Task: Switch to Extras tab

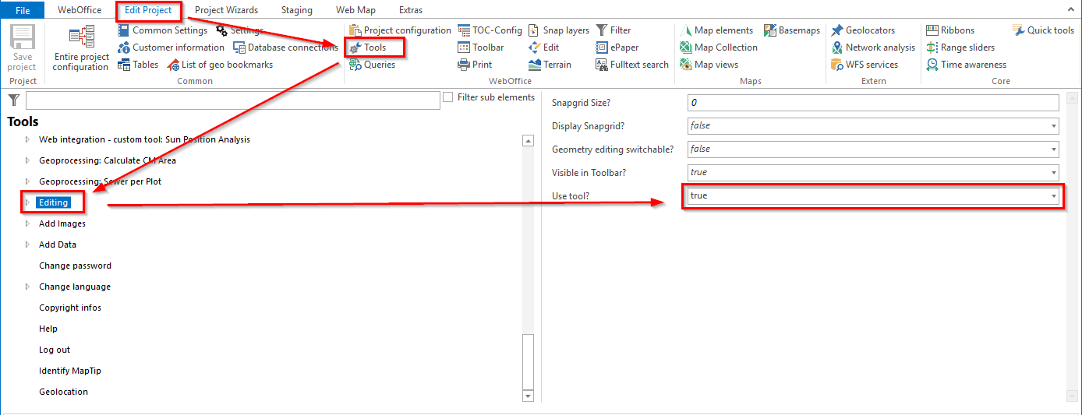Action: 410,10
